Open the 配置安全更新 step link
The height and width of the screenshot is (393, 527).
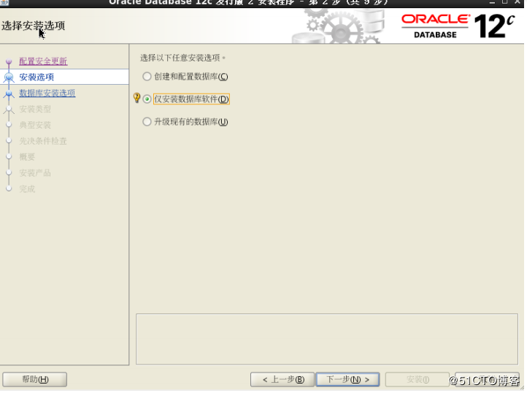tap(43, 61)
